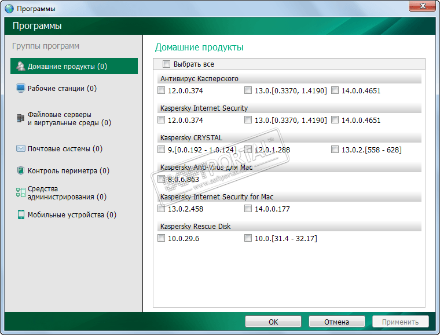The height and width of the screenshot is (335, 440).
Task: Select Kaspersky CRYSTAL 9.[0.0.192 - 1.0.124] checkbox
Action: pyautogui.click(x=162, y=150)
